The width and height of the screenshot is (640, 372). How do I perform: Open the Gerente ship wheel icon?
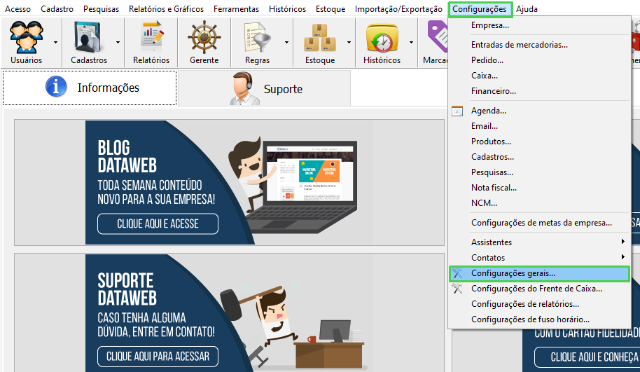(204, 38)
